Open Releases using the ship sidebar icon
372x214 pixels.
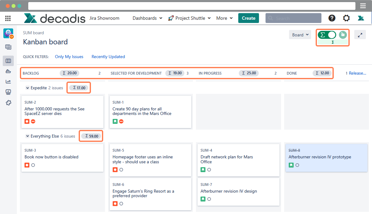8,71
